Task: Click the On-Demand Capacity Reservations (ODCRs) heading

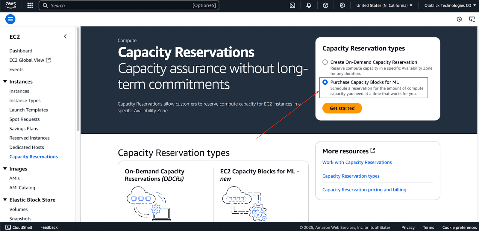Action: 154,175
